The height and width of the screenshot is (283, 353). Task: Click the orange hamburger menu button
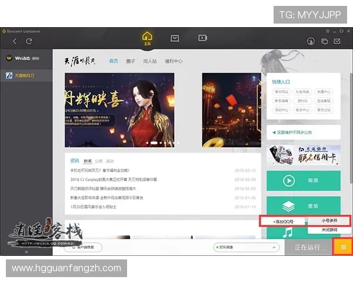(x=343, y=248)
